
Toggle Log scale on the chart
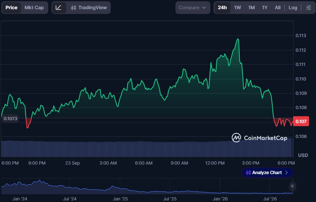click(x=293, y=8)
